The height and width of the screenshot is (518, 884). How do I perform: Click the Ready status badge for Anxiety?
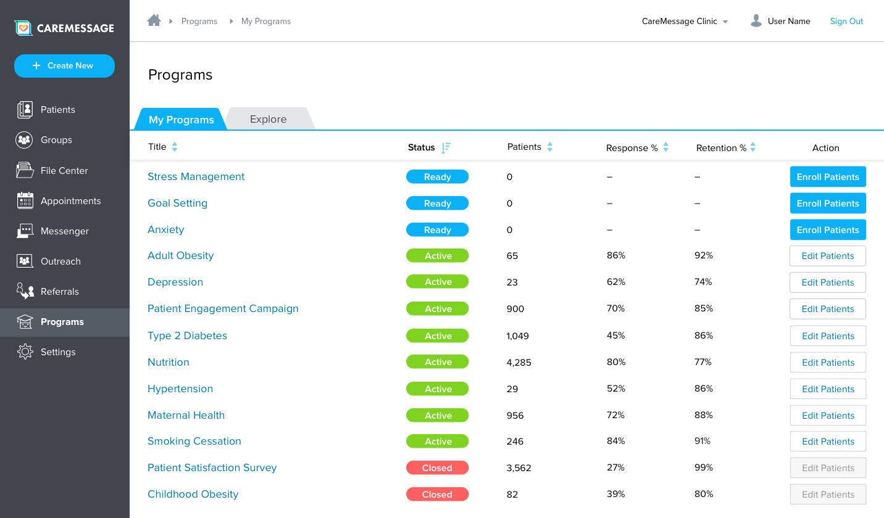437,230
